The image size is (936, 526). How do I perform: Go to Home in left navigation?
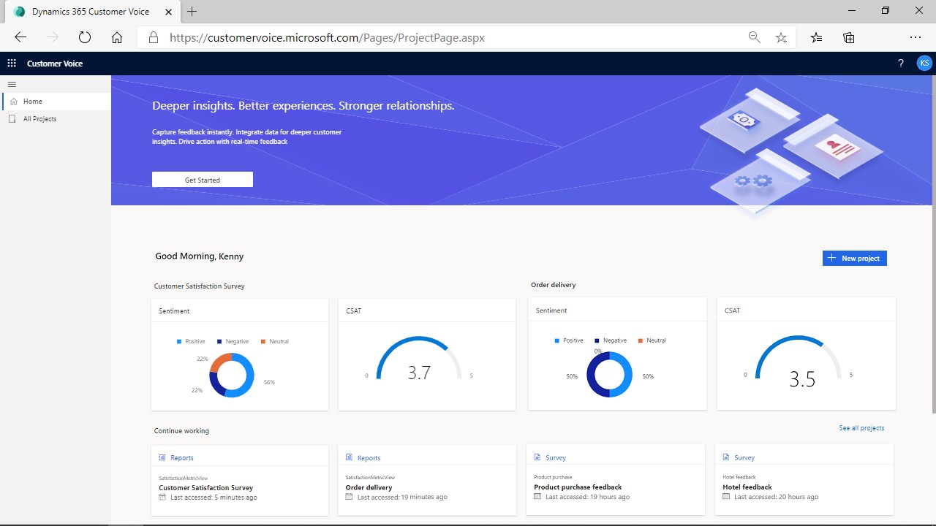[56, 102]
